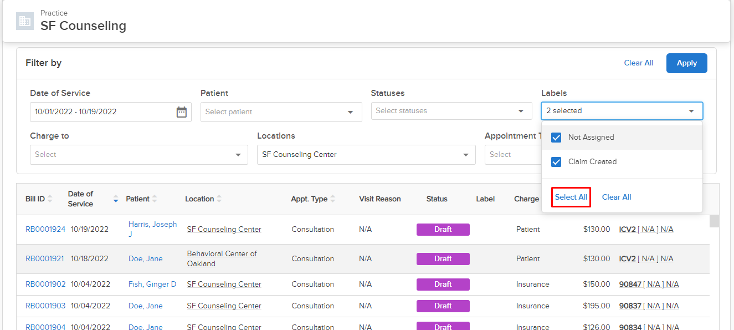Click Draft status for bill RB0001921
This screenshot has width=734, height=330.
(x=443, y=259)
